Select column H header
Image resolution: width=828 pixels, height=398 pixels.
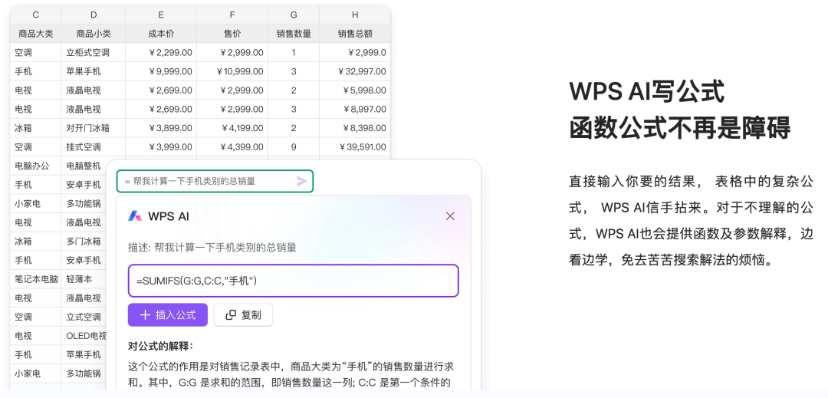[x=355, y=15]
